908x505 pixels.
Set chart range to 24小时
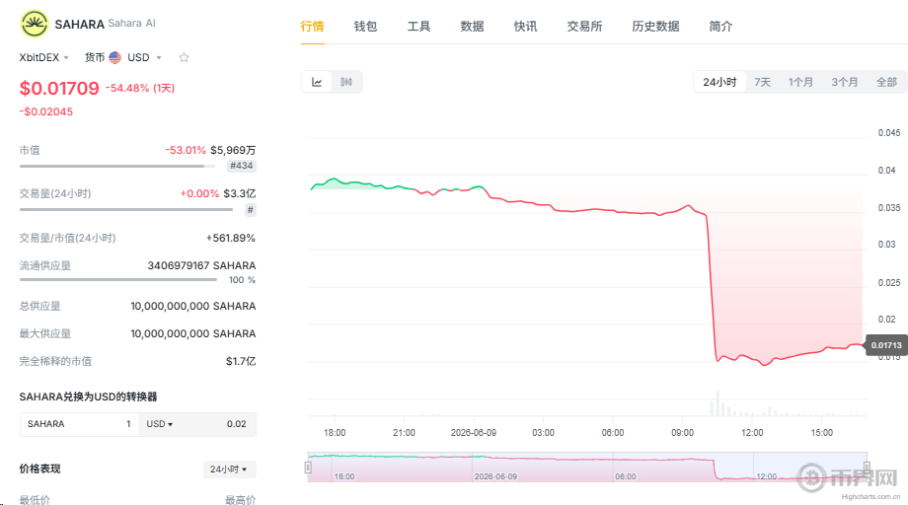click(719, 82)
